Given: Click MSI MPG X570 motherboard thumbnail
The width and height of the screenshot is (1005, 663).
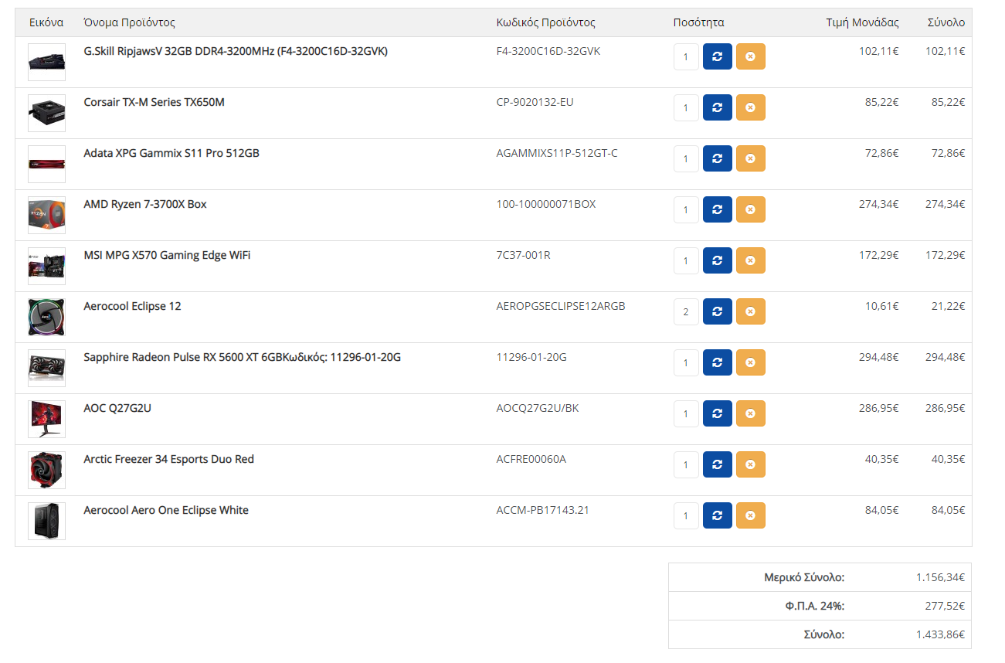Looking at the screenshot, I should coord(46,266).
